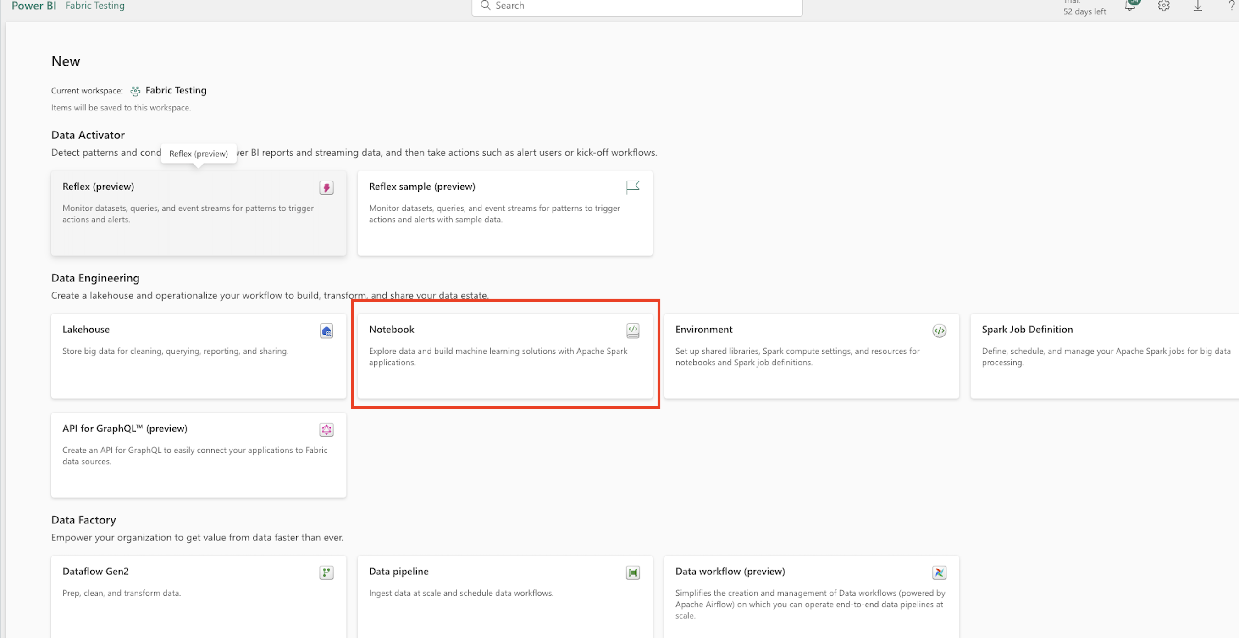Open the Power BI home link
Viewport: 1239px width, 638px height.
coord(33,6)
